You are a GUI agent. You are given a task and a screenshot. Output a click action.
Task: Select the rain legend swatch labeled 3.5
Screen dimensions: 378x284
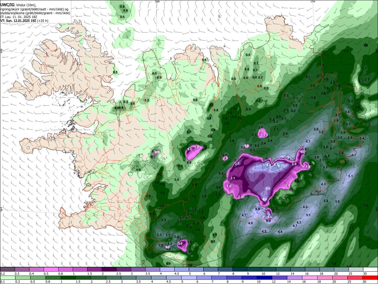pyautogui.click(x=144, y=277)
